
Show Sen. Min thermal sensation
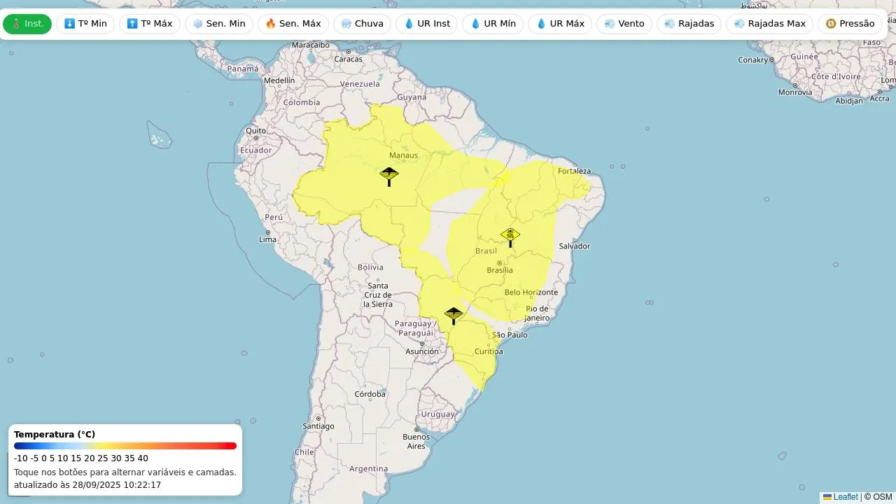tap(218, 24)
